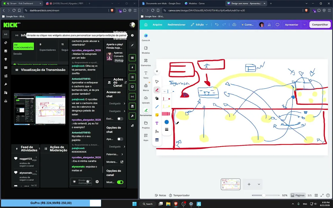Screen dimensions: 333x208
Task: Open the dropdown arrow next to Apresentar
Action: pos(304,25)
